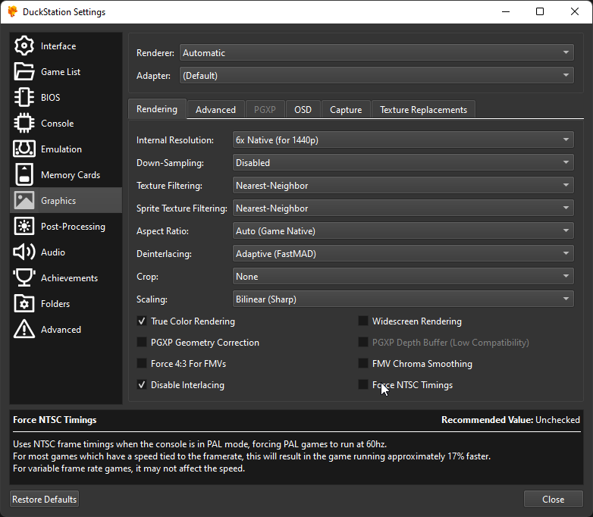This screenshot has width=593, height=517.
Task: Open the Aspect Ratio dropdown
Action: pos(403,230)
